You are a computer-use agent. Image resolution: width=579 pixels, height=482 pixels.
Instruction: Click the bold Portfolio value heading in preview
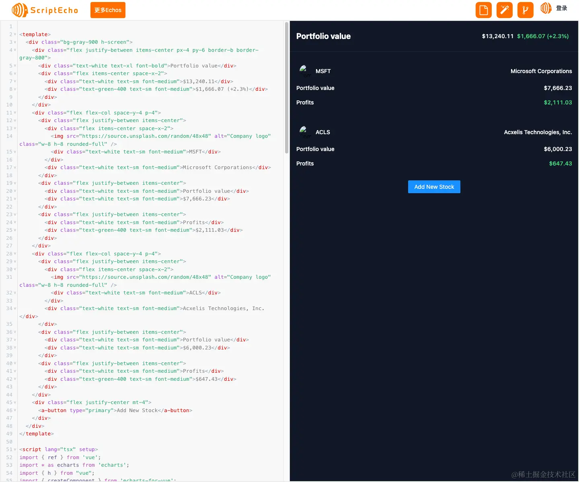[323, 36]
